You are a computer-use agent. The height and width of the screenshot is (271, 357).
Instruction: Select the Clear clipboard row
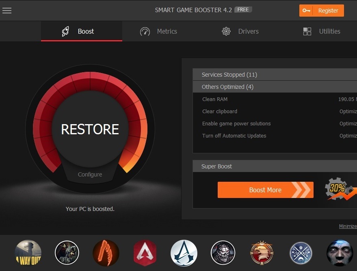coord(275,112)
